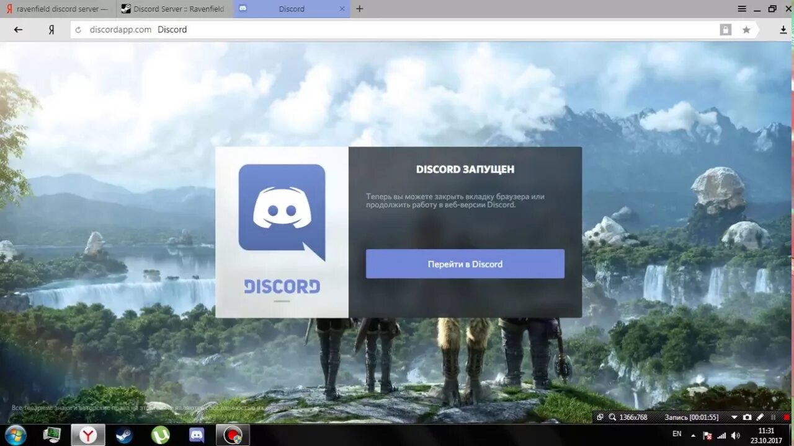
Task: Pause the screen recording
Action: point(773,418)
